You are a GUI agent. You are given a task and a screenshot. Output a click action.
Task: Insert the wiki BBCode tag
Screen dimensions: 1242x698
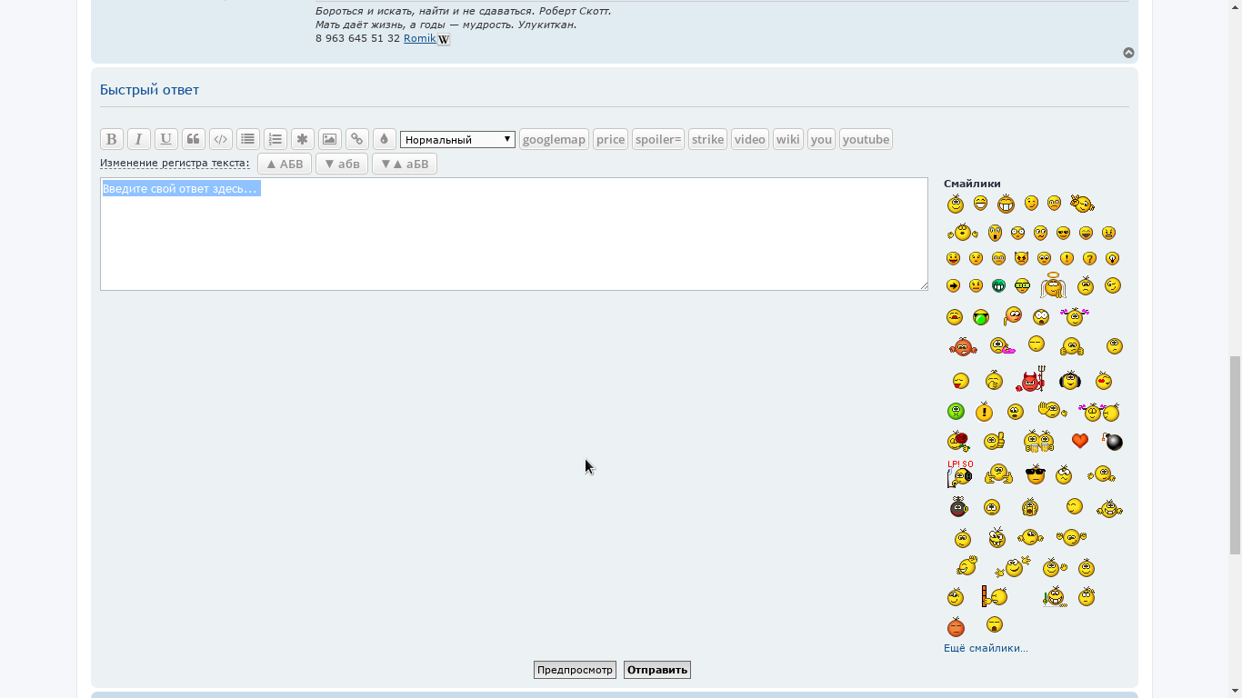[788, 139]
